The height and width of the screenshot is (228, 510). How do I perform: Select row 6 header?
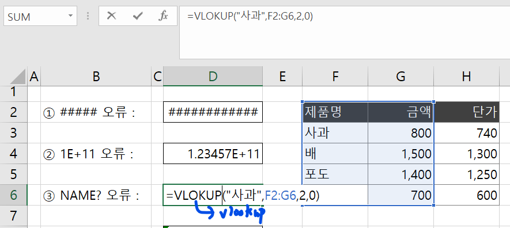point(13,195)
